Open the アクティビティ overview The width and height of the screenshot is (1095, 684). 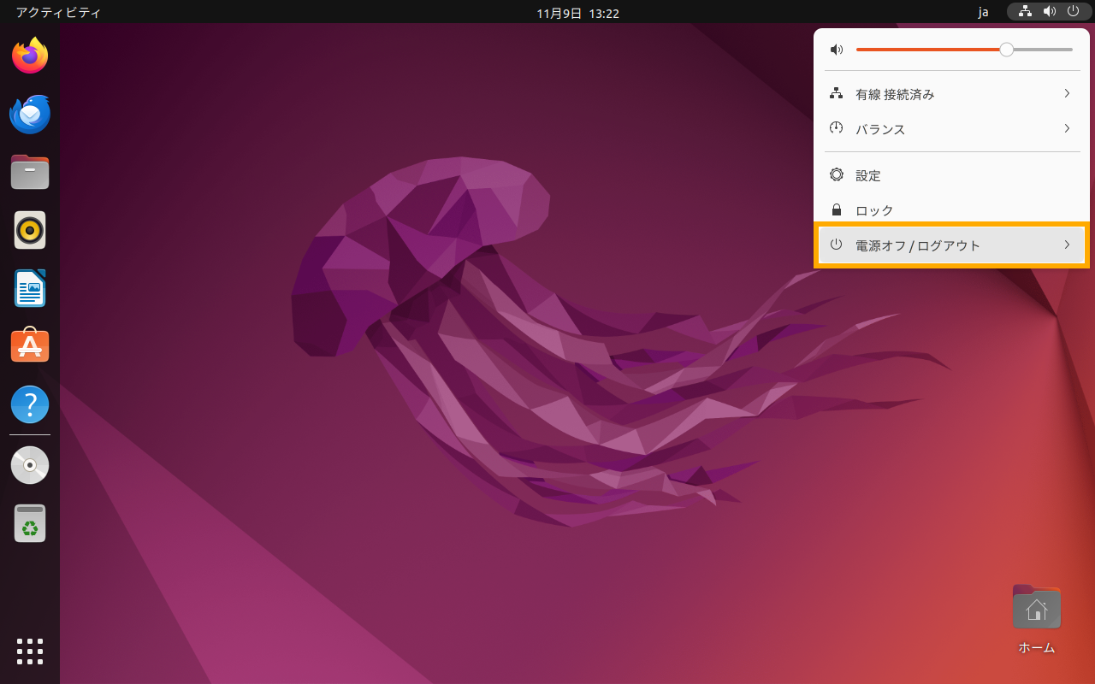pyautogui.click(x=58, y=13)
